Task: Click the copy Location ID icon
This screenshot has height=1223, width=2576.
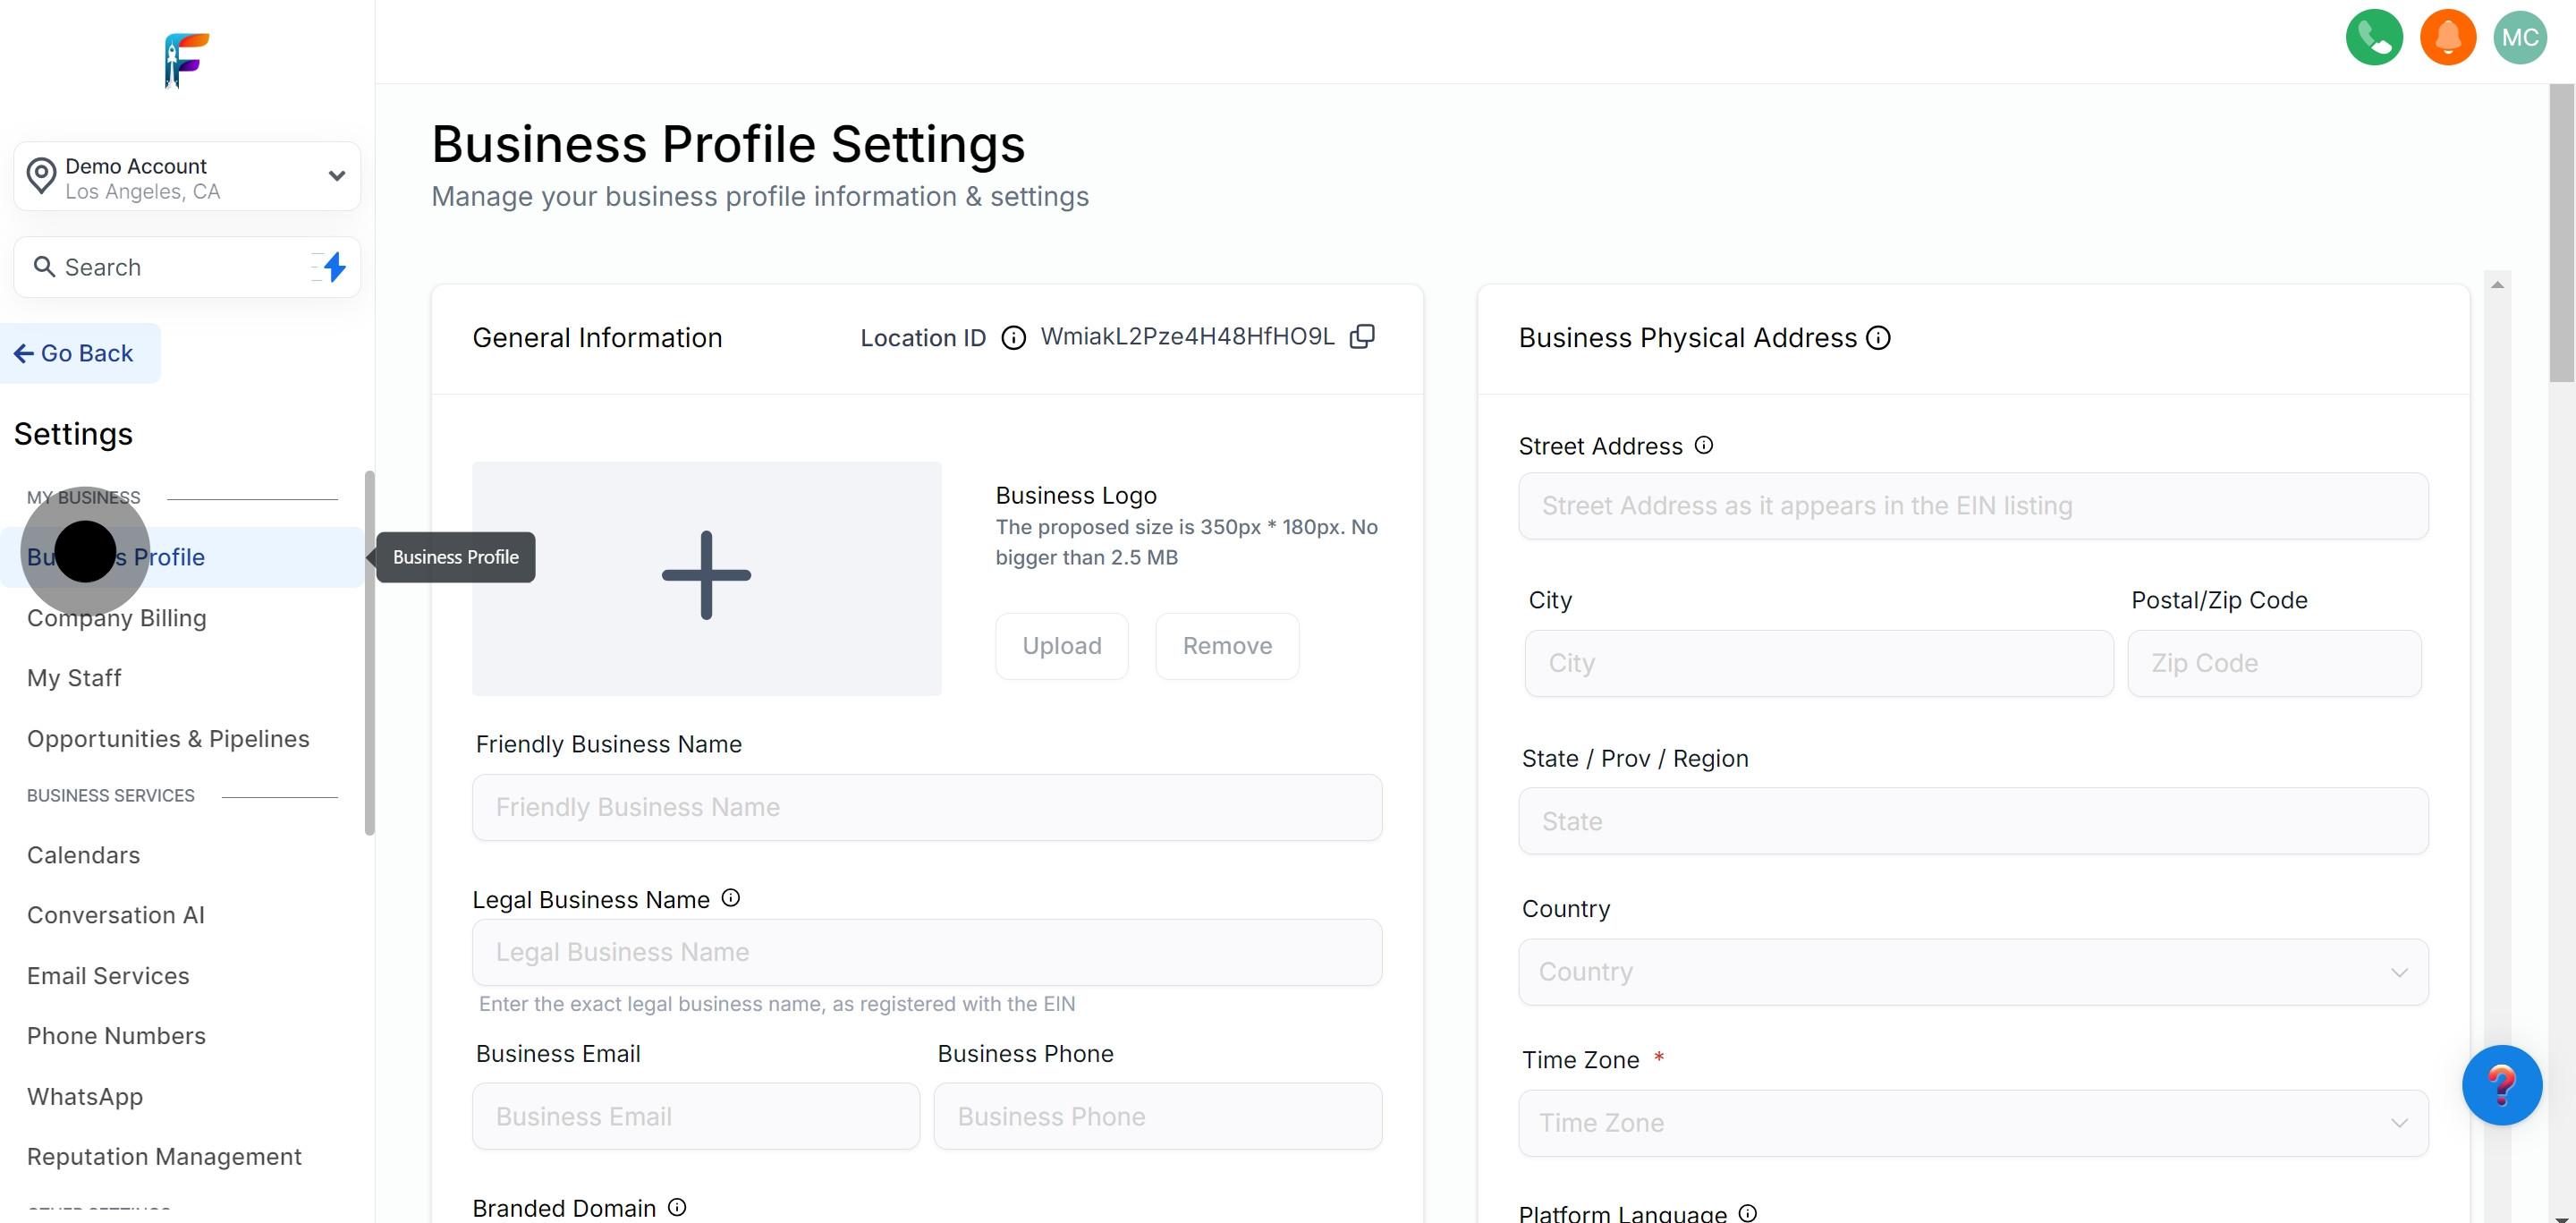Action: (1362, 336)
